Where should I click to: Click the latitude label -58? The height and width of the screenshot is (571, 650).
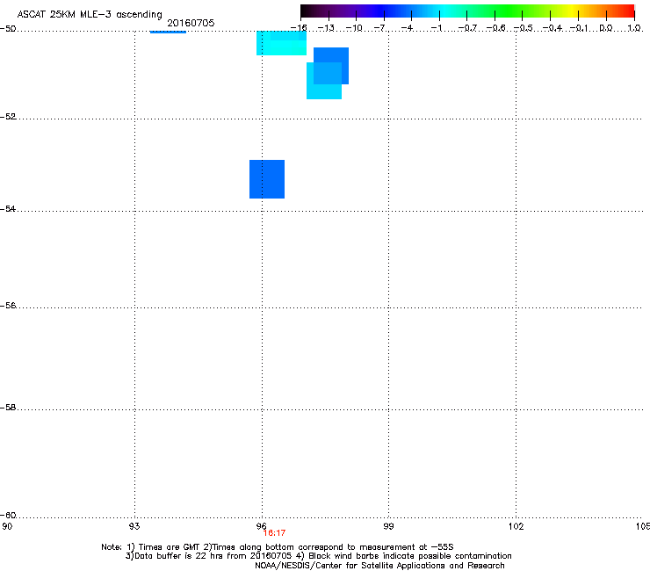8,408
